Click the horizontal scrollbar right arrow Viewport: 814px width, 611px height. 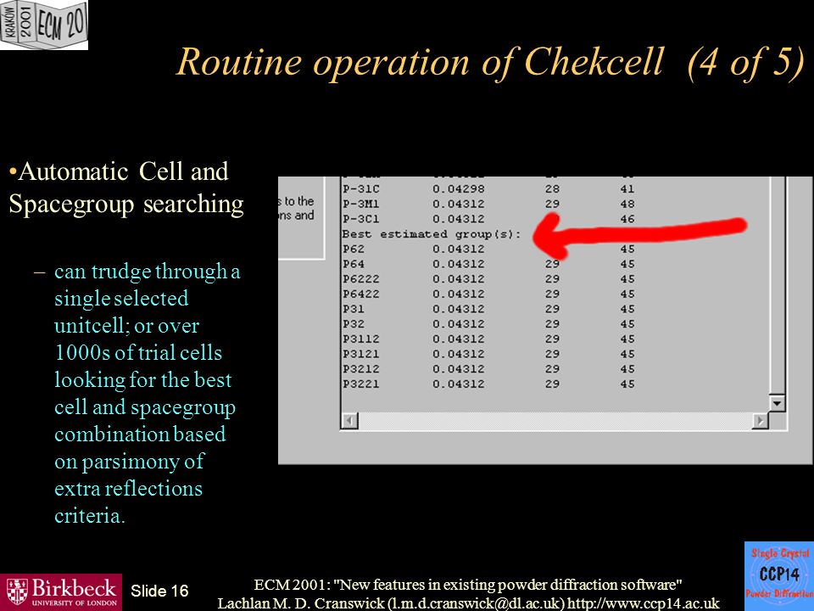(760, 420)
